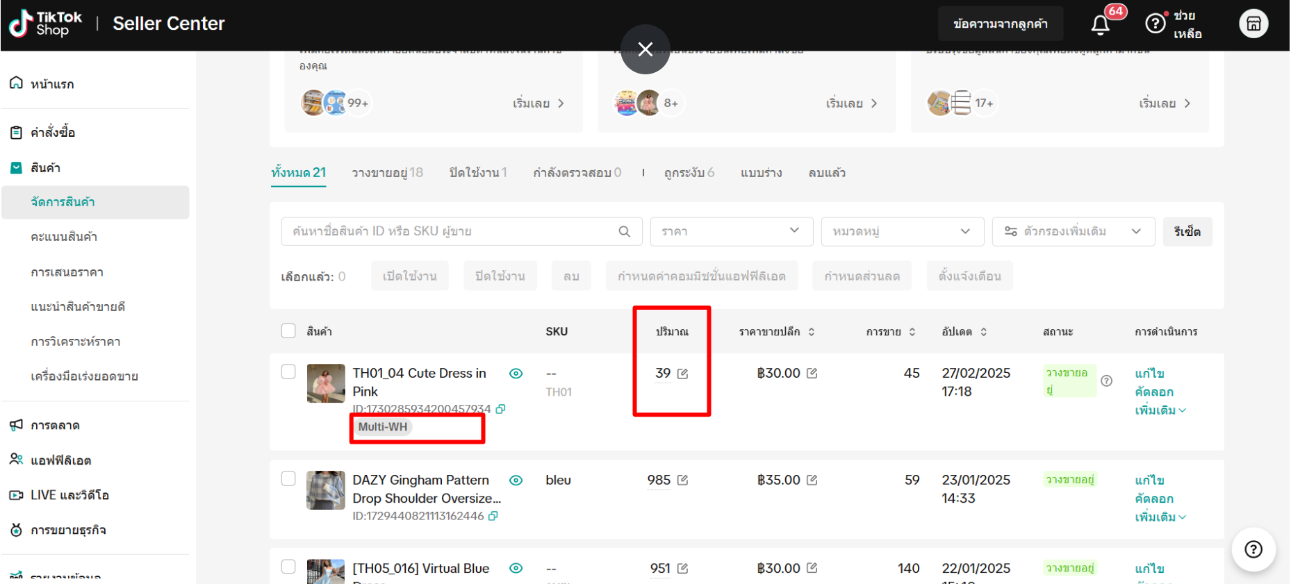The width and height of the screenshot is (1291, 584).
Task: Close the overlay with the X button
Action: coord(645,49)
